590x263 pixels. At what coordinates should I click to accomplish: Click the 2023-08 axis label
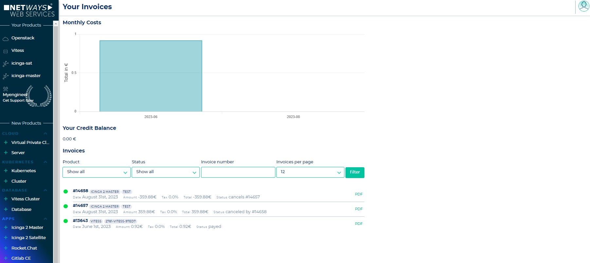293,117
